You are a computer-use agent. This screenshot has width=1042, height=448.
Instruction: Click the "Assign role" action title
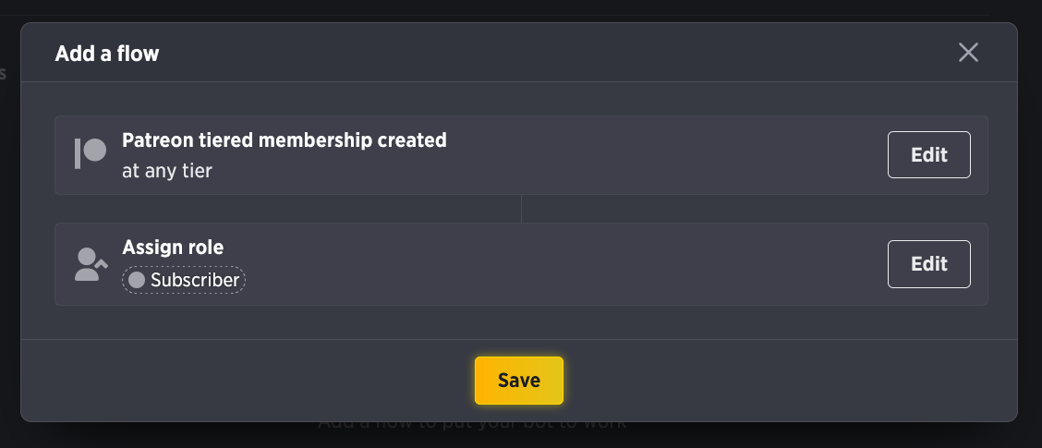pyautogui.click(x=173, y=248)
